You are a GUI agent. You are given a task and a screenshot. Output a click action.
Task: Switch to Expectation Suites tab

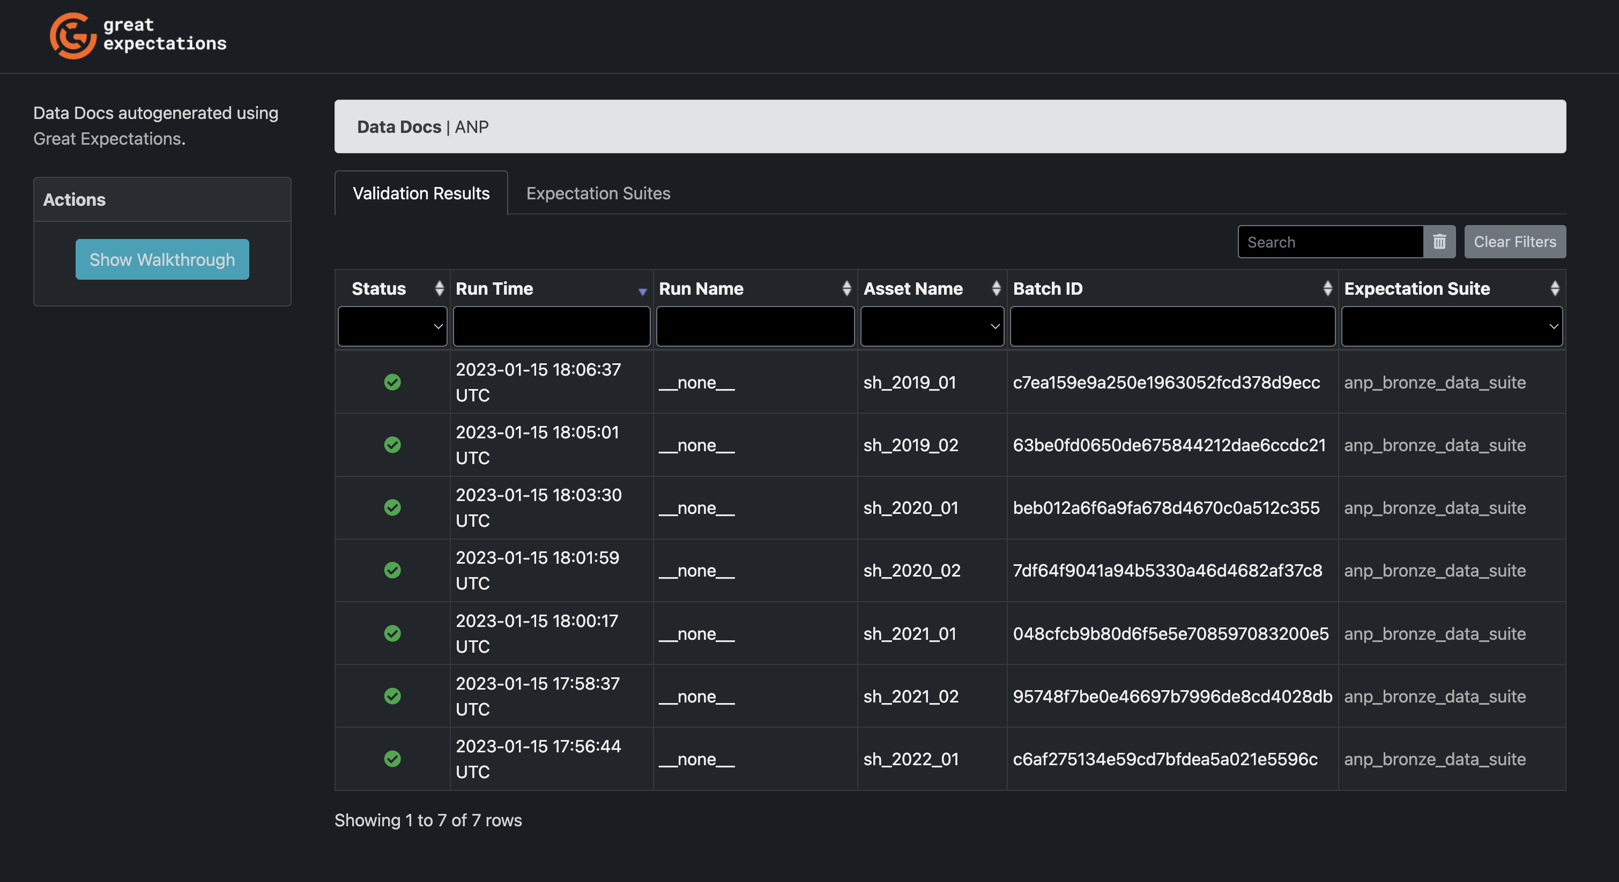pos(598,193)
